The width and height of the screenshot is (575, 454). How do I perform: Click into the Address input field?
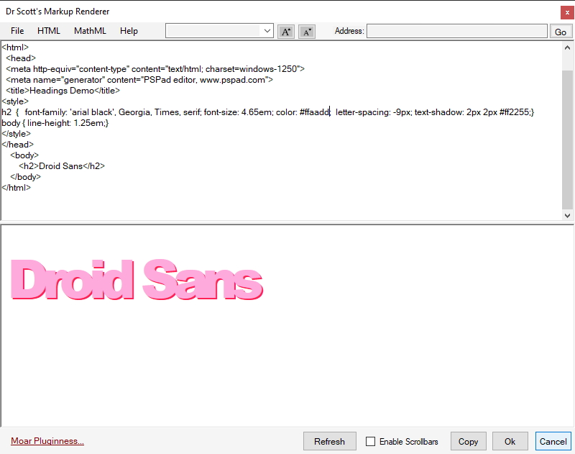tap(457, 31)
